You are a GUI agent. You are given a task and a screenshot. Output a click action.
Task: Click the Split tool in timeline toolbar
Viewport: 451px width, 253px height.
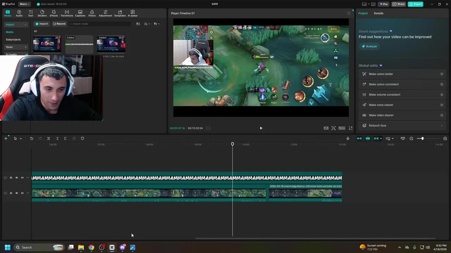point(49,138)
